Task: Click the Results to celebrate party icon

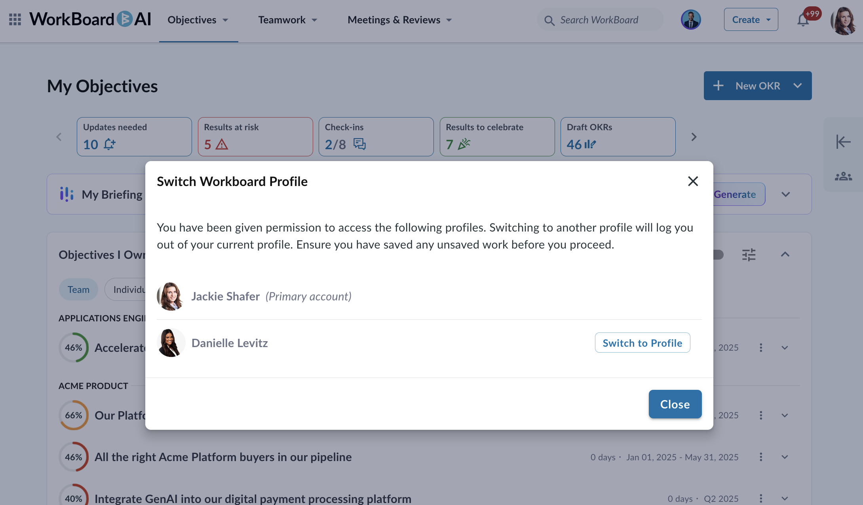Action: pyautogui.click(x=464, y=144)
